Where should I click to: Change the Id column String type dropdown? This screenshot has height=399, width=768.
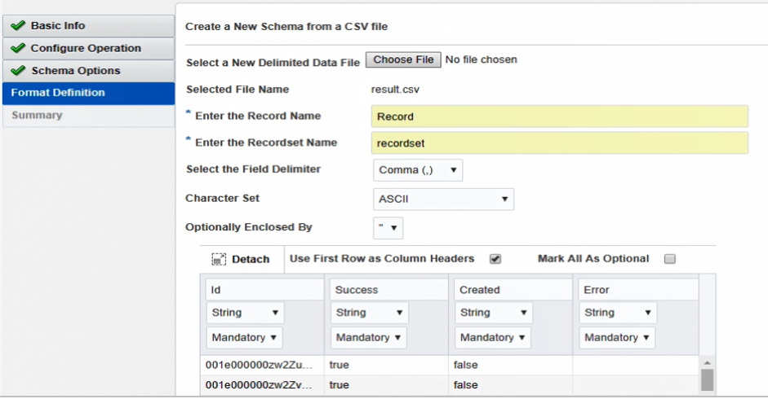[244, 313]
